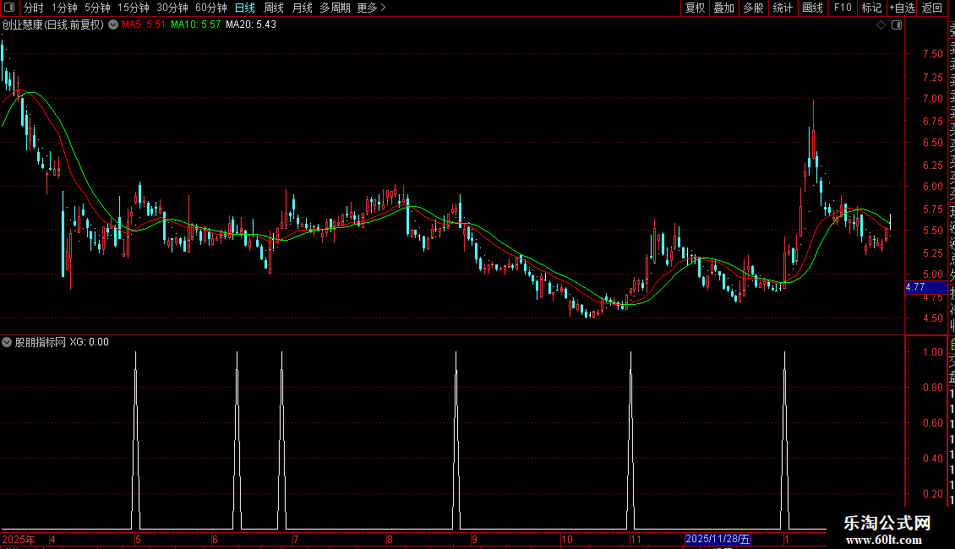955x549 pixels.
Task: Open main chart indicator dropdown arrow
Action: coord(113,24)
